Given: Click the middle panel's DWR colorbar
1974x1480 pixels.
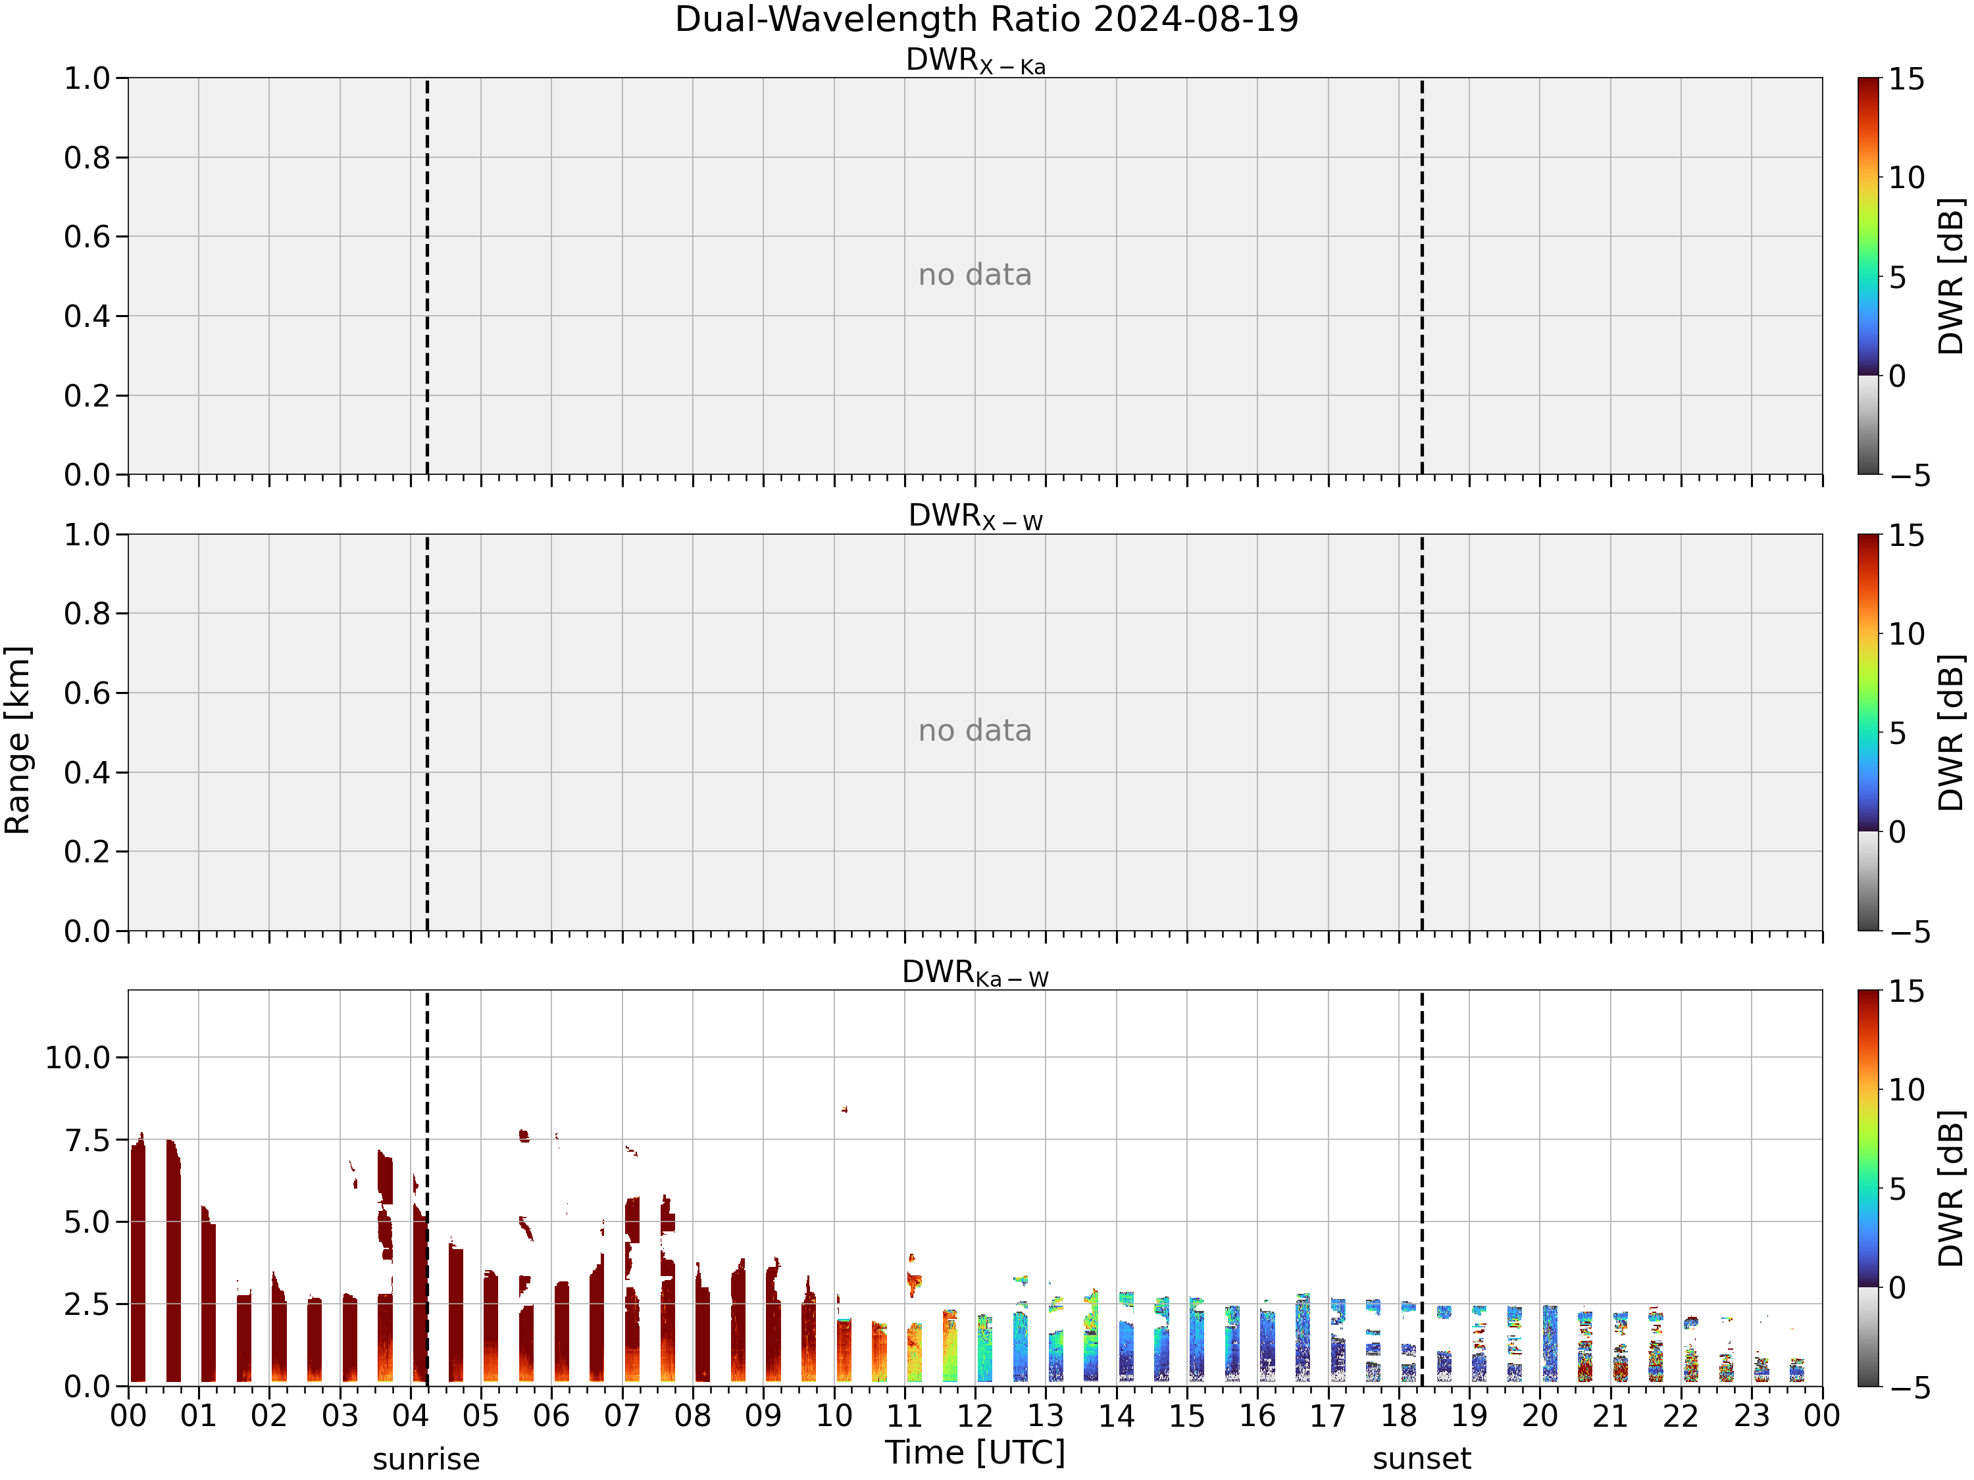Looking at the screenshot, I should (x=1869, y=732).
